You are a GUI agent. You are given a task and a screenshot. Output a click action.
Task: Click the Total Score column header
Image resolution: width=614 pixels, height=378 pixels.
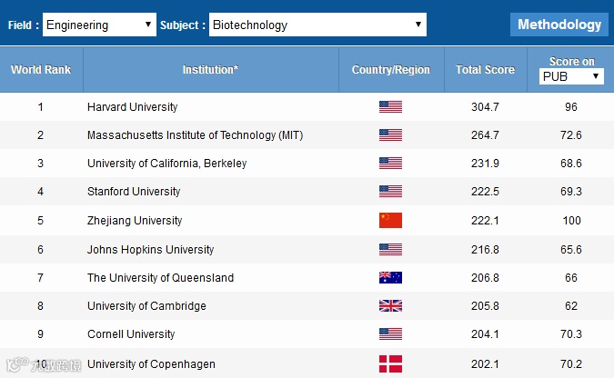pyautogui.click(x=485, y=70)
